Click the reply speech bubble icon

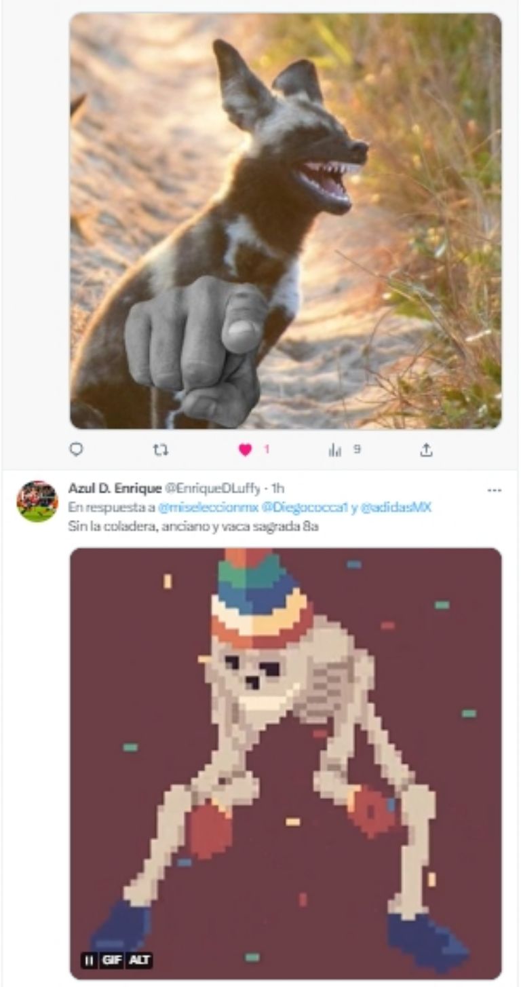(x=77, y=449)
